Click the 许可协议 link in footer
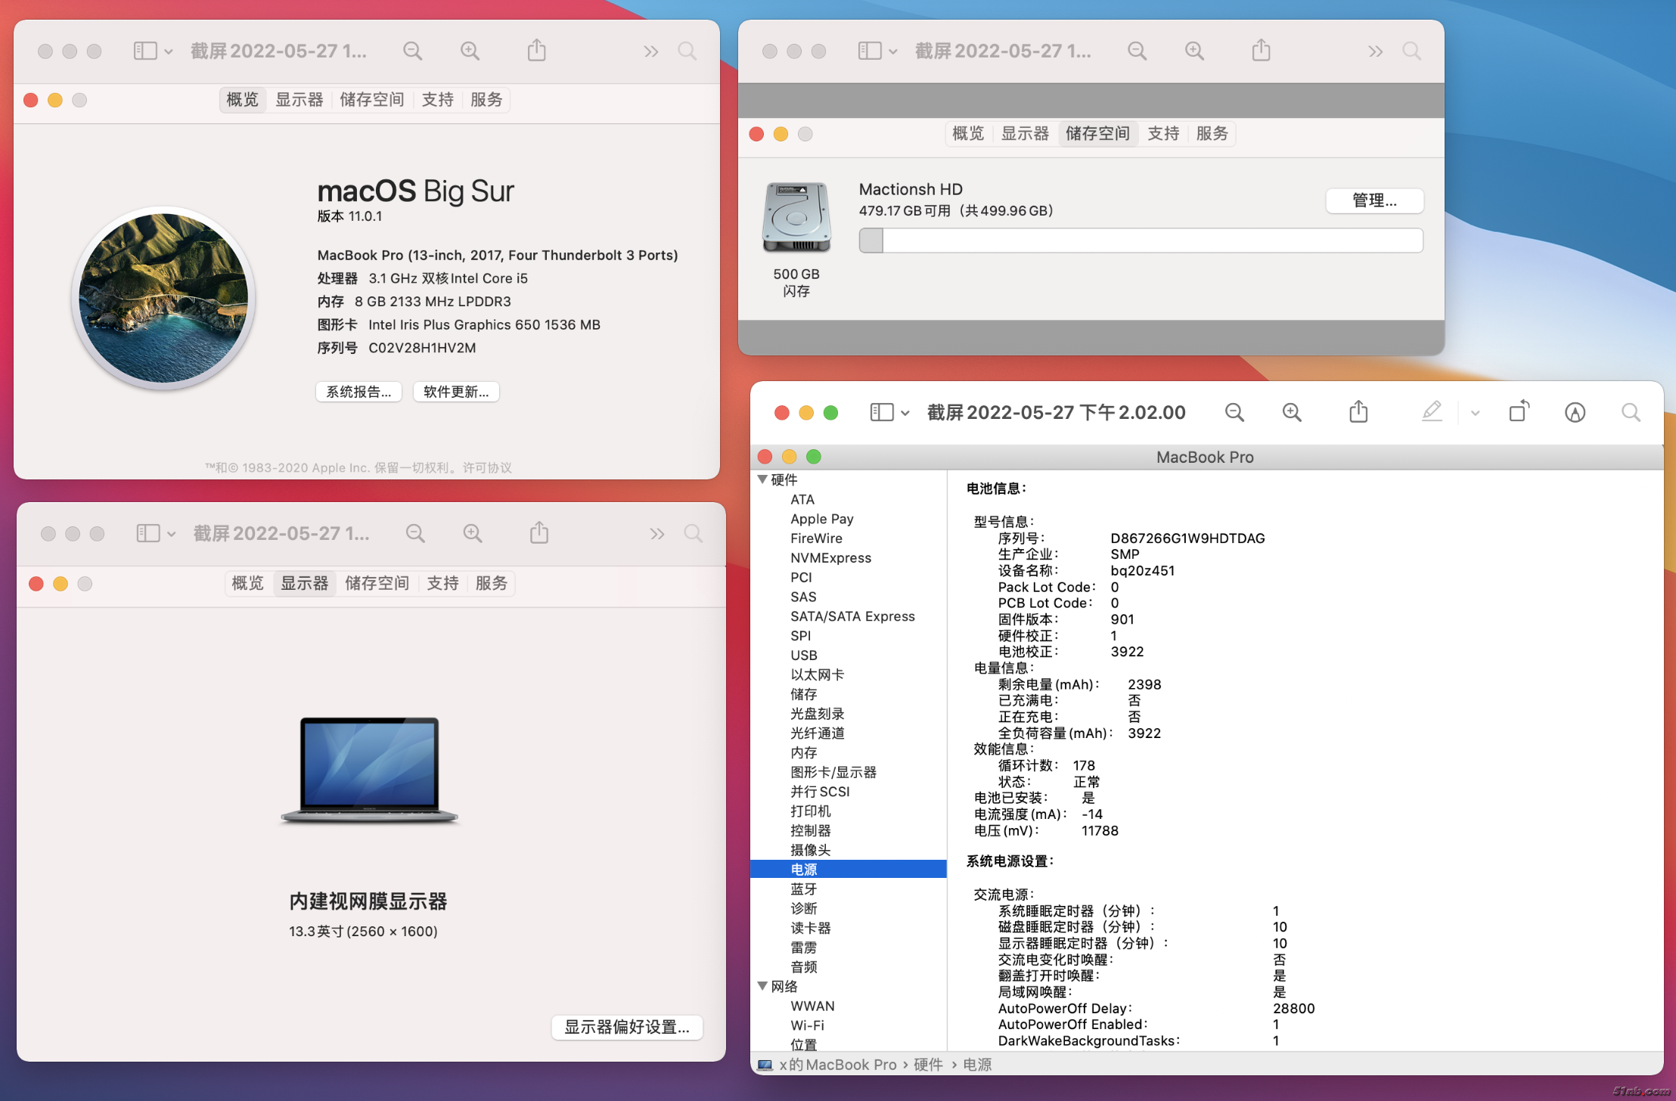 (487, 467)
